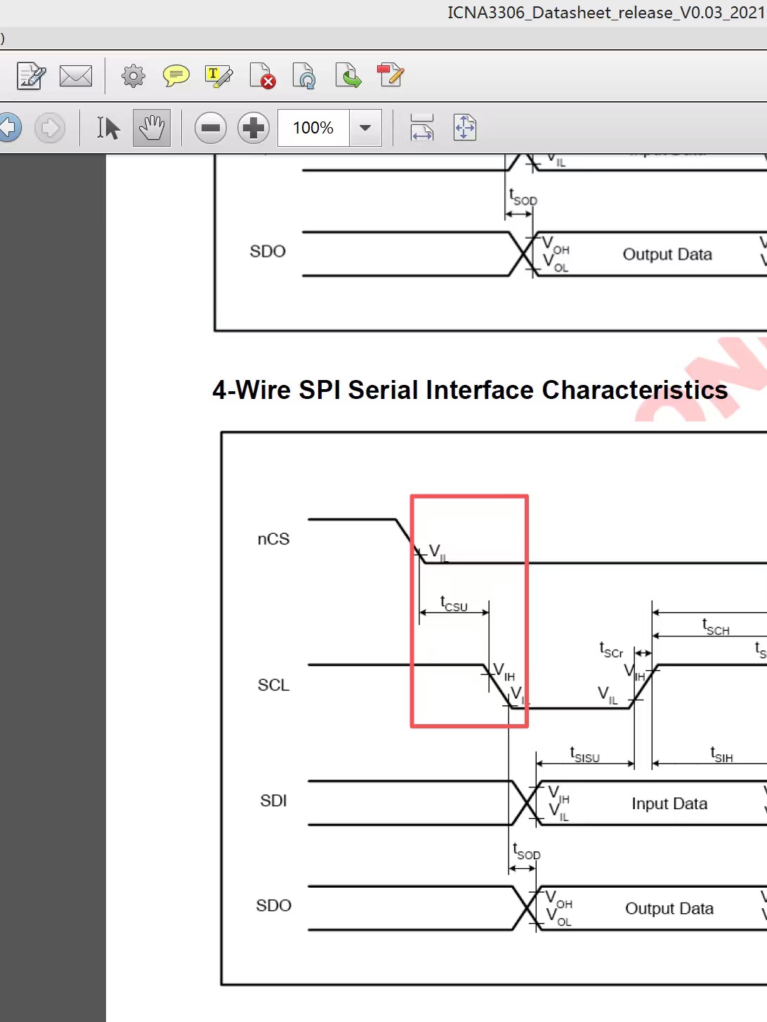Screen dimensions: 767x1022
Task: Select the highlight text tool
Action: tap(218, 76)
